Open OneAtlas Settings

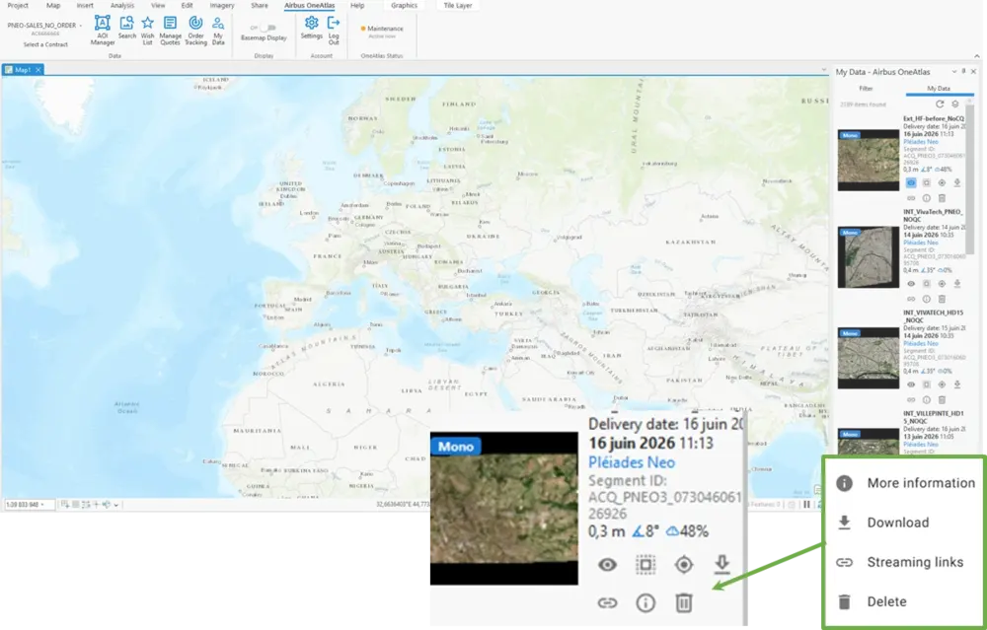coord(312,28)
